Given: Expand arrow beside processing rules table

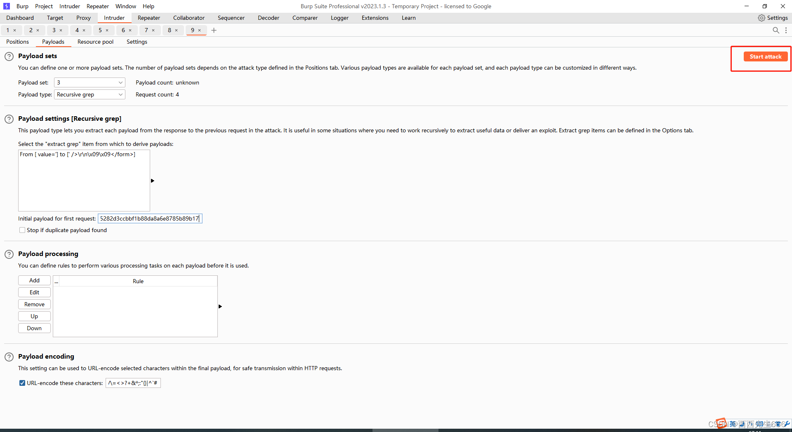Looking at the screenshot, I should (220, 306).
